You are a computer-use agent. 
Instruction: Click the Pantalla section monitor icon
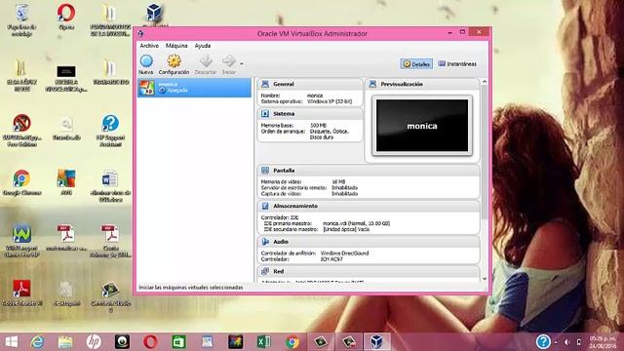click(x=265, y=171)
